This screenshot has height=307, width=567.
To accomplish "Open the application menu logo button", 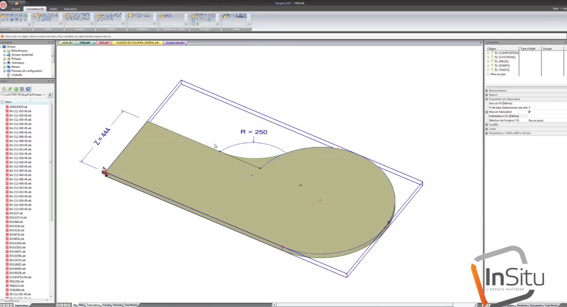I will pos(4,4).
